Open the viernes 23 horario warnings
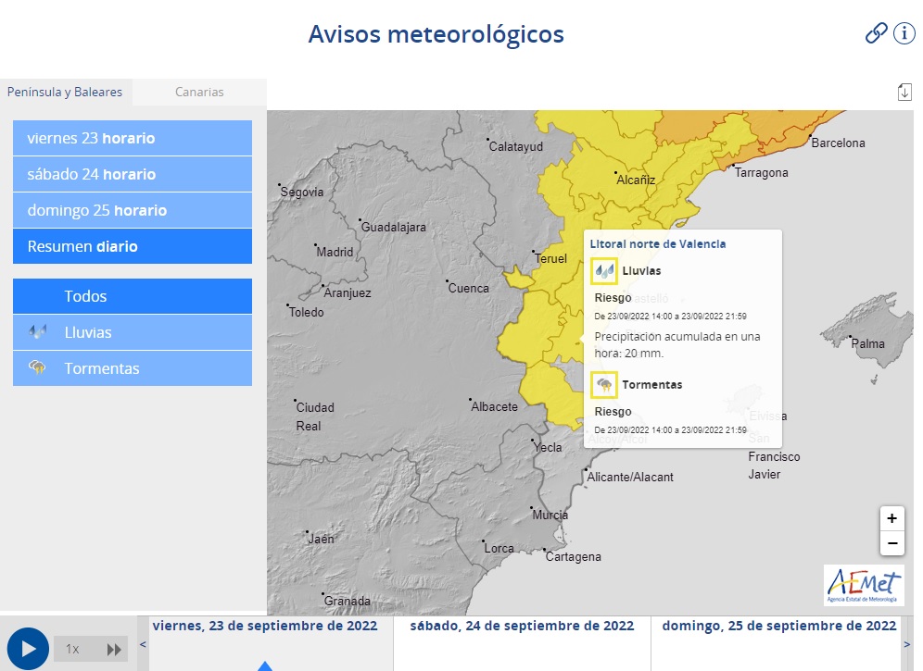The width and height of the screenshot is (923, 671). tap(132, 138)
